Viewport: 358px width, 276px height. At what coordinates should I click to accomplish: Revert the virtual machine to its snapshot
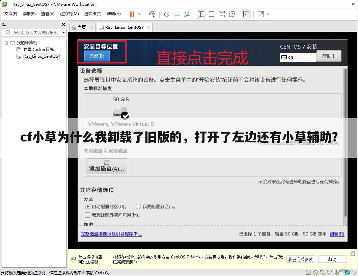(177, 14)
